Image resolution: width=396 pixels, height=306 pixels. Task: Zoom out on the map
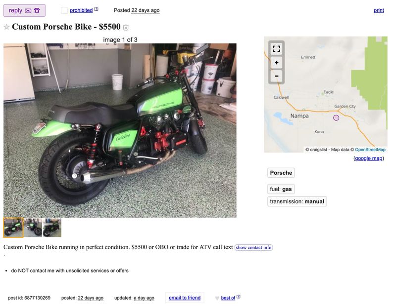277,76
